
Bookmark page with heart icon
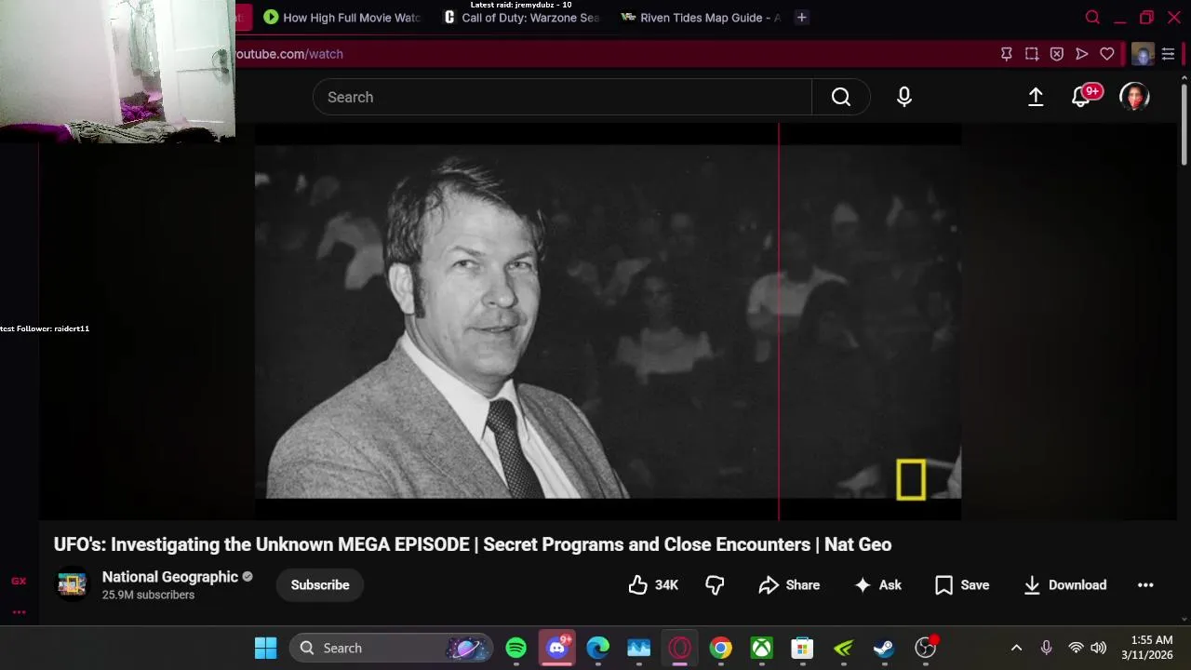pyautogui.click(x=1106, y=54)
